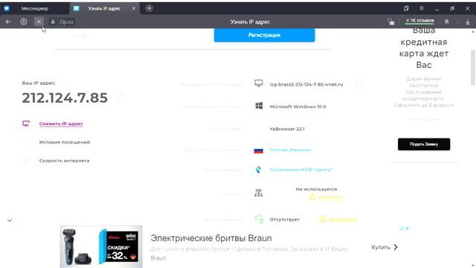The width and height of the screenshot is (476, 268).
Task: Click the Russian flag icon
Action: click(x=258, y=150)
